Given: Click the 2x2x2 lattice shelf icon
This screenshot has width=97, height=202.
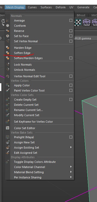Looking at the screenshot, I should pyautogui.click(x=87, y=22).
